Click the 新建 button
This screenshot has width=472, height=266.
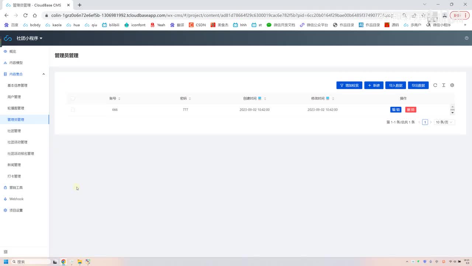(x=374, y=85)
